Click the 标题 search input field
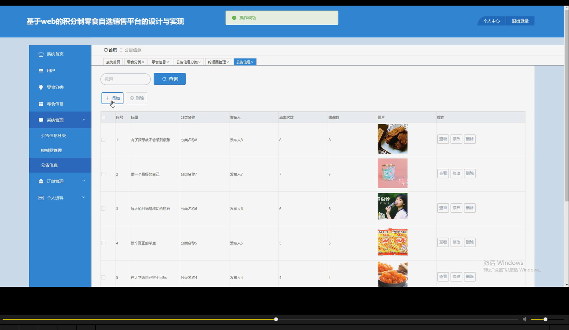Viewport: 569px width, 330px height. point(125,79)
